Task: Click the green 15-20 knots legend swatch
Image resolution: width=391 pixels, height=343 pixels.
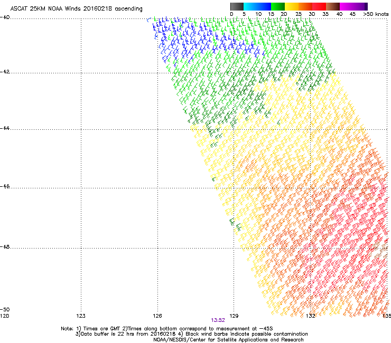Action: pos(278,6)
